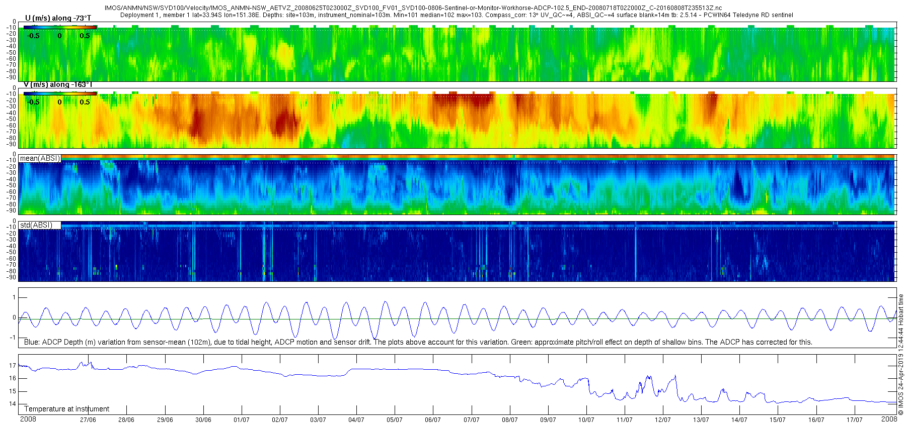Viewport: 906px width, 427px height.
Task: Click the '2008' year label at bottom right
Action: coord(889,419)
